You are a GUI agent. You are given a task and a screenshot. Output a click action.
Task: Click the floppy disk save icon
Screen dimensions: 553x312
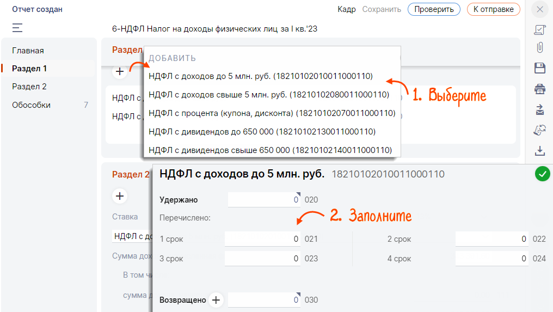click(539, 68)
